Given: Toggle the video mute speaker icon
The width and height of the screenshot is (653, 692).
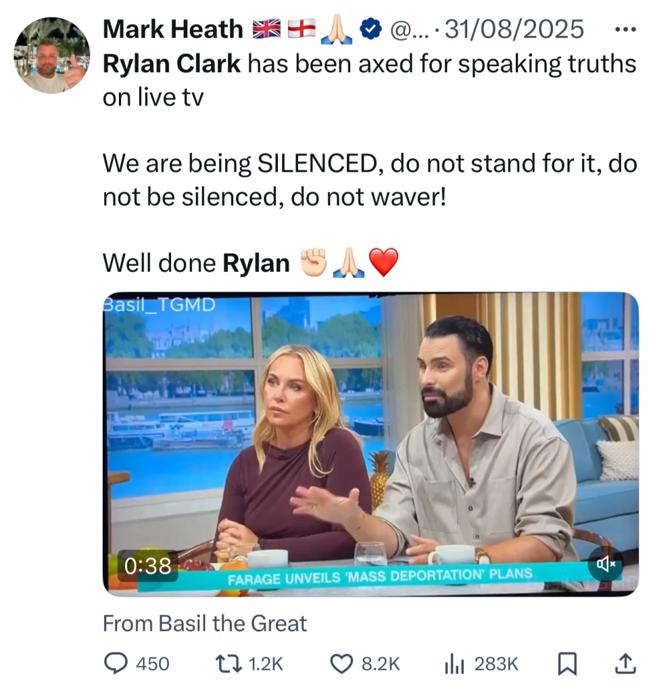Looking at the screenshot, I should (605, 564).
